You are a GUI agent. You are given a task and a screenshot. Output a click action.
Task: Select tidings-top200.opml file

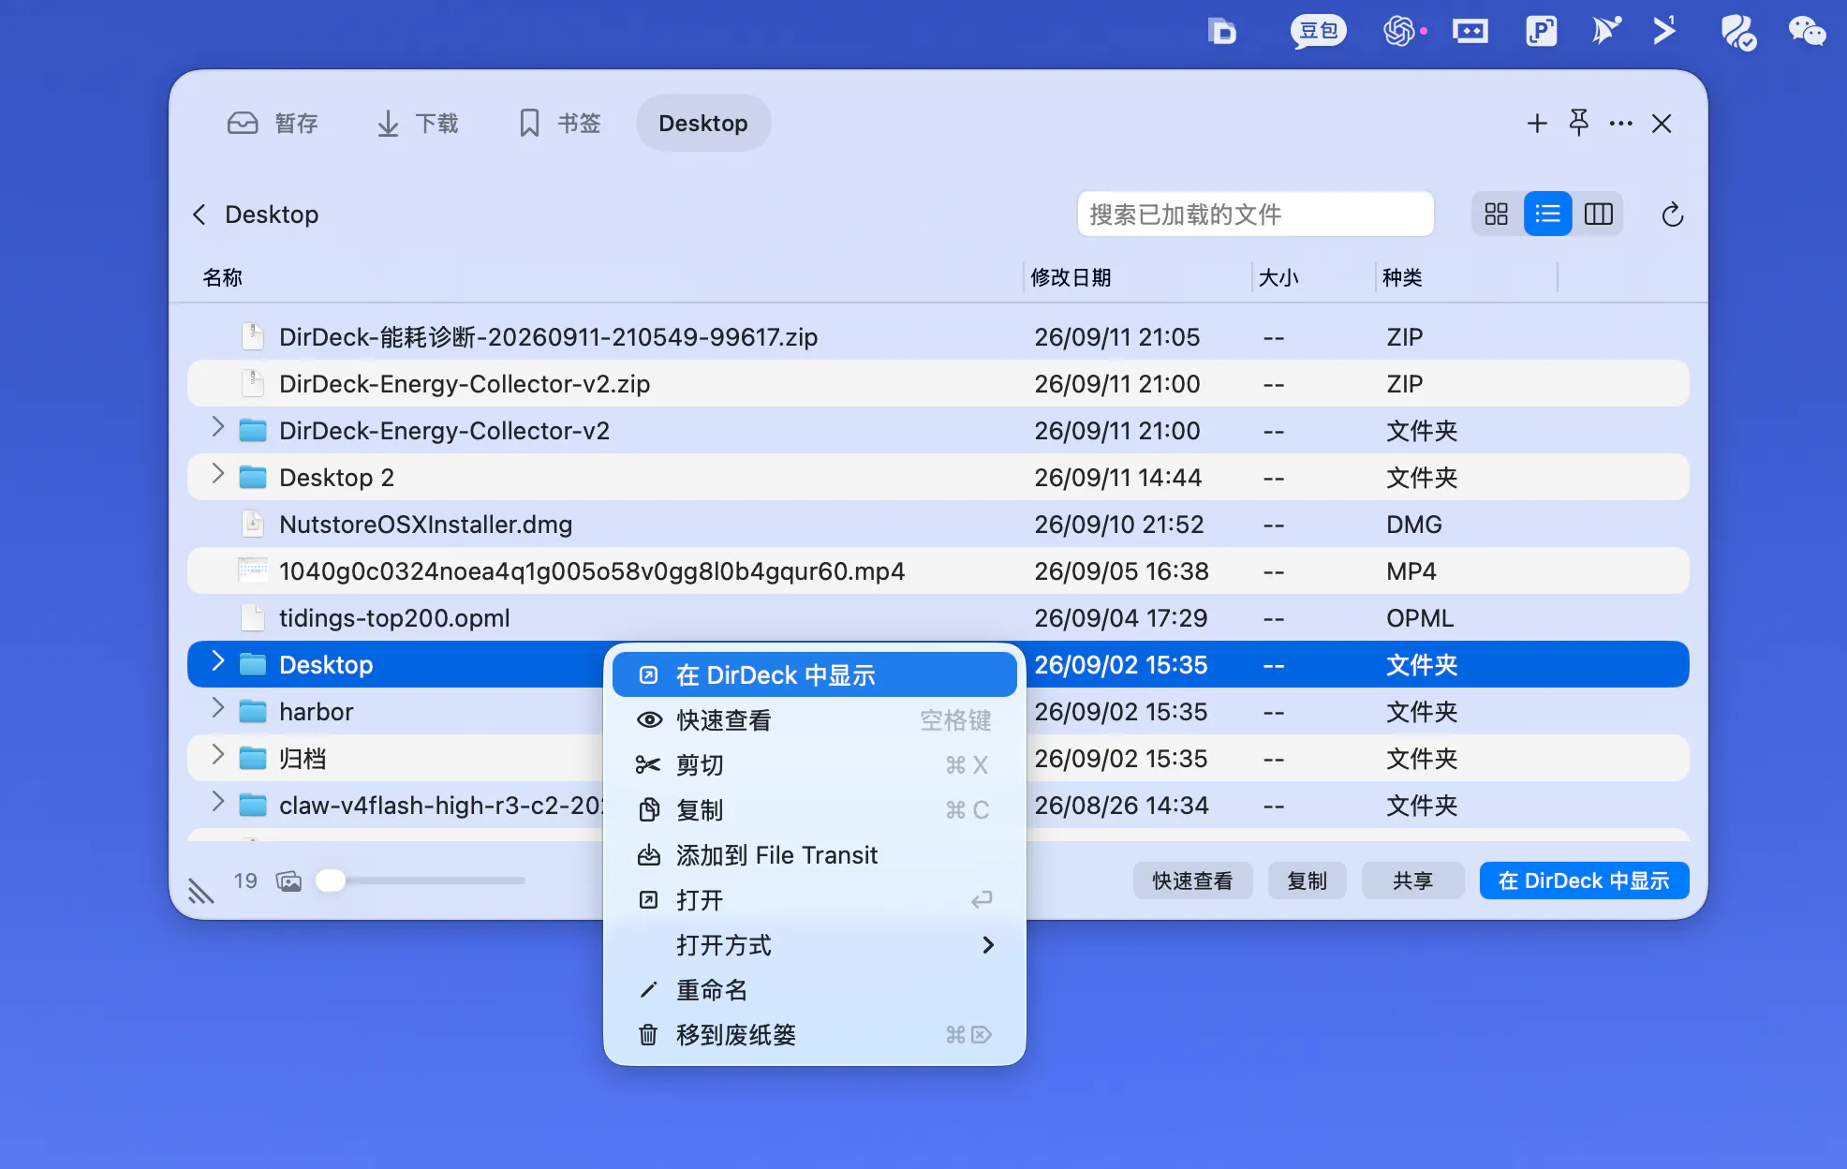tap(938, 617)
